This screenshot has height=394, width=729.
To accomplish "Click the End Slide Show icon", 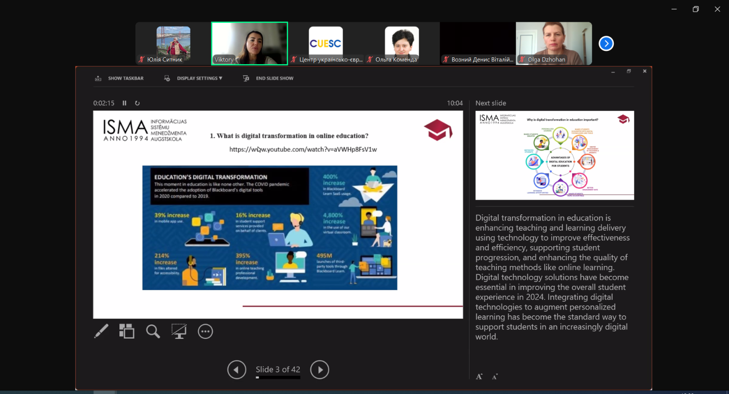I will 246,78.
